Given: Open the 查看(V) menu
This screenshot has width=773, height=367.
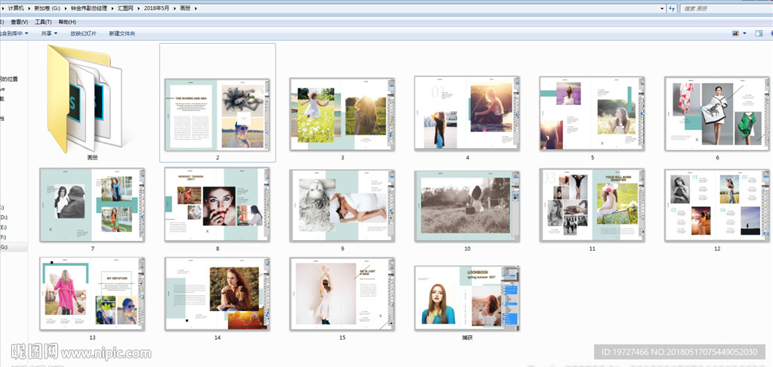Looking at the screenshot, I should 18,22.
